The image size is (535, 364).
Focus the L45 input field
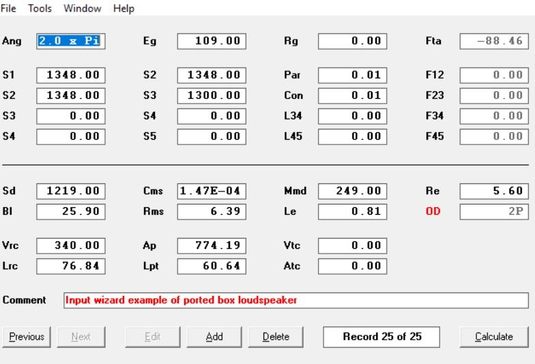(x=352, y=136)
